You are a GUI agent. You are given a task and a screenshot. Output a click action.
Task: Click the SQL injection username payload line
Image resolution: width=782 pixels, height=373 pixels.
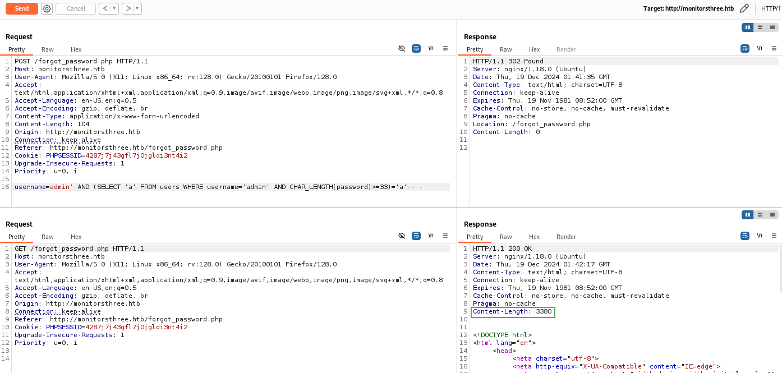coord(219,187)
